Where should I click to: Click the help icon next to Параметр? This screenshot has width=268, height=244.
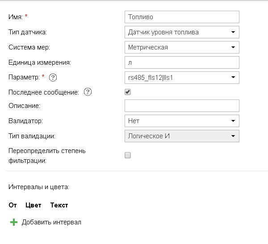[x=53, y=78]
